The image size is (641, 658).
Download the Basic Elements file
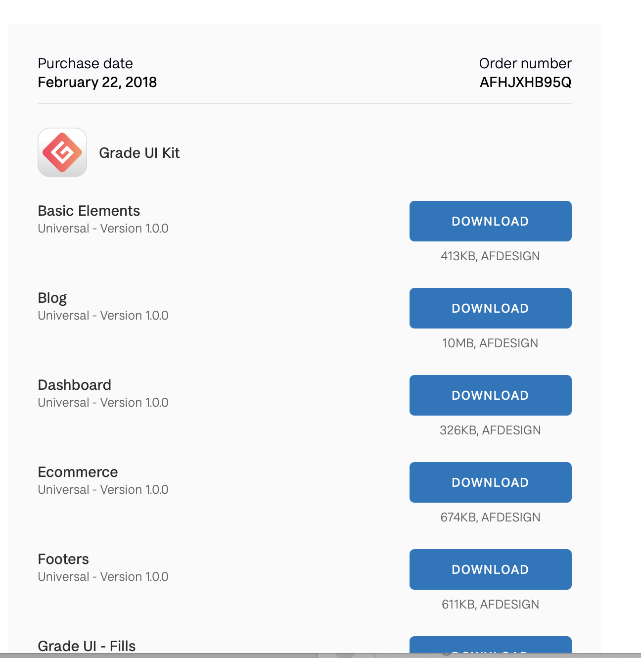[490, 221]
